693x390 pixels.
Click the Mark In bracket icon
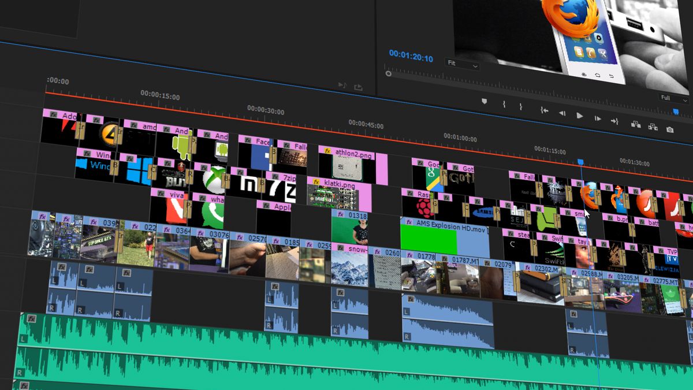(504, 104)
